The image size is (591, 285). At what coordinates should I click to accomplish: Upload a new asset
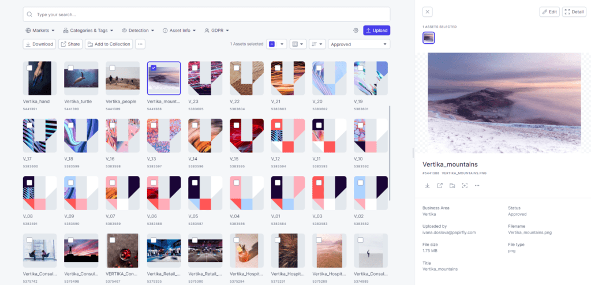pos(376,31)
